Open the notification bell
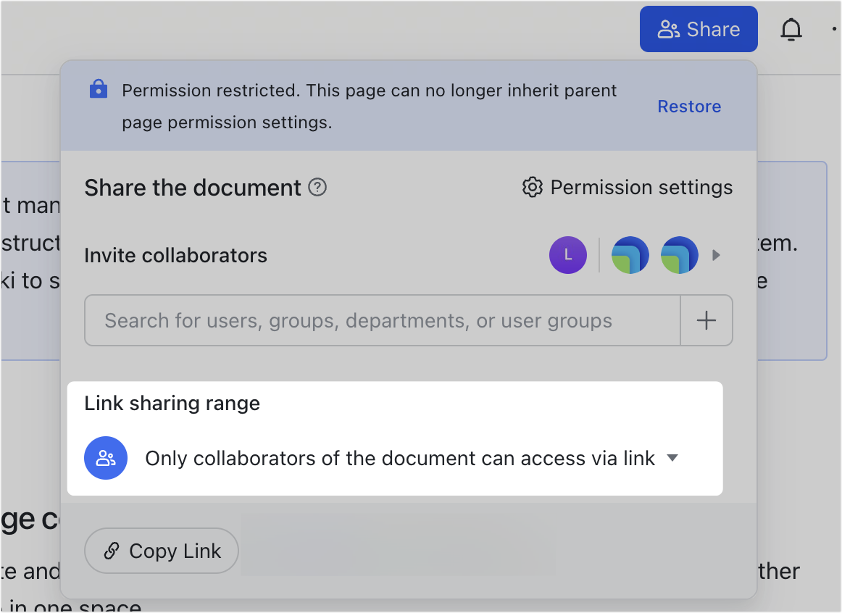Viewport: 842px width, 613px height. pos(791,29)
